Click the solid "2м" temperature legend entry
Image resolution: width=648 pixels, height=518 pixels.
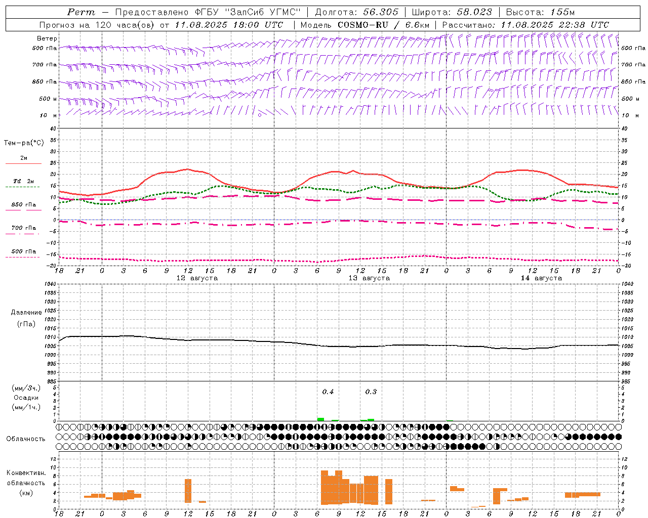pyautogui.click(x=24, y=158)
